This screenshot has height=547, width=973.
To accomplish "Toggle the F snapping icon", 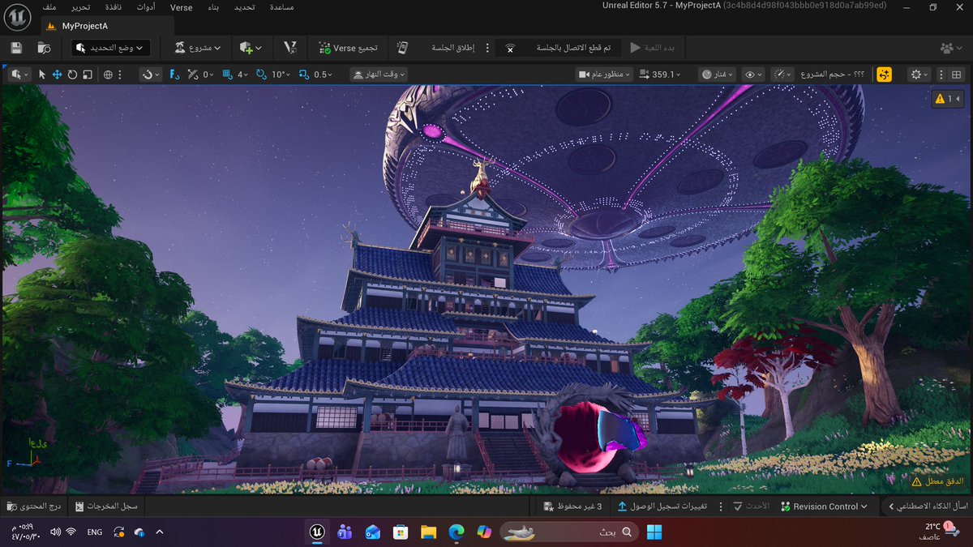I will tap(174, 74).
